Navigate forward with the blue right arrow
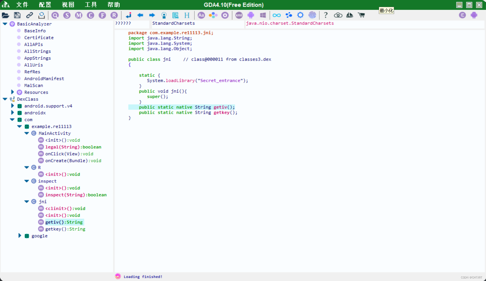Image resolution: width=486 pixels, height=281 pixels. click(x=152, y=15)
